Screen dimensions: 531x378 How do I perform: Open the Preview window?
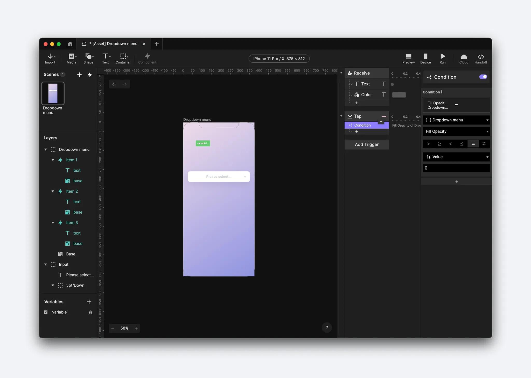pos(409,59)
